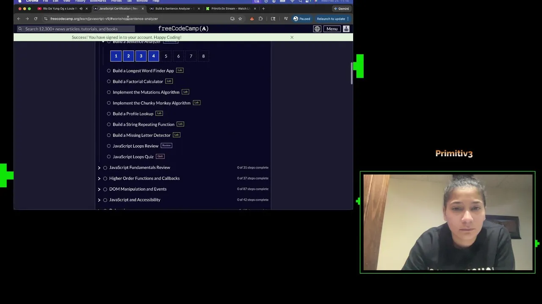Open Build a Longest Word Finder App
This screenshot has height=304, width=542.
click(143, 71)
